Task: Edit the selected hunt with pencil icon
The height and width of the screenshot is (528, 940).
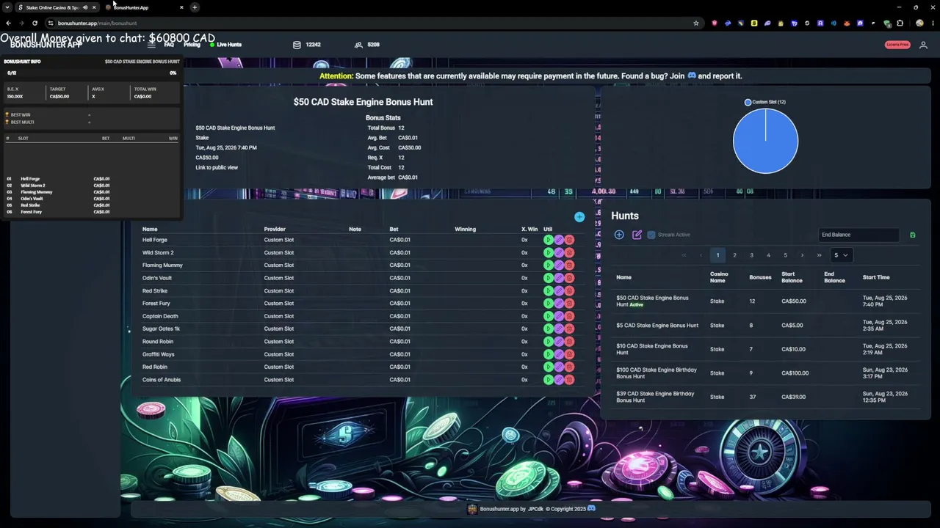Action: [637, 235]
